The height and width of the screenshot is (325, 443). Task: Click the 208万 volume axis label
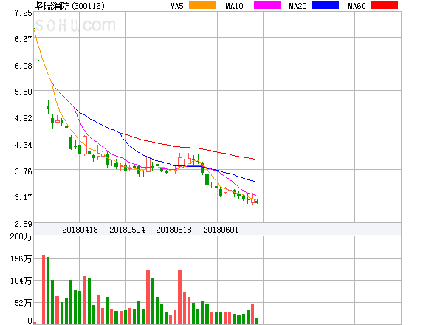coord(21,236)
